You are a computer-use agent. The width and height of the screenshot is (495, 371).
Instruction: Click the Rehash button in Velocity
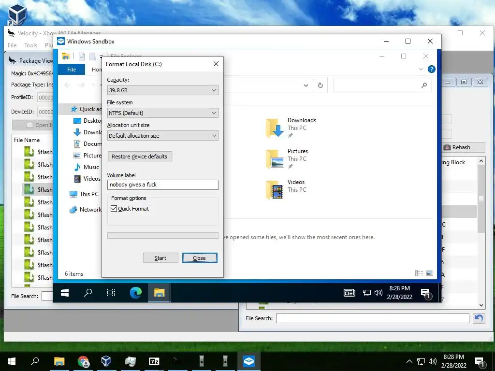click(x=463, y=147)
